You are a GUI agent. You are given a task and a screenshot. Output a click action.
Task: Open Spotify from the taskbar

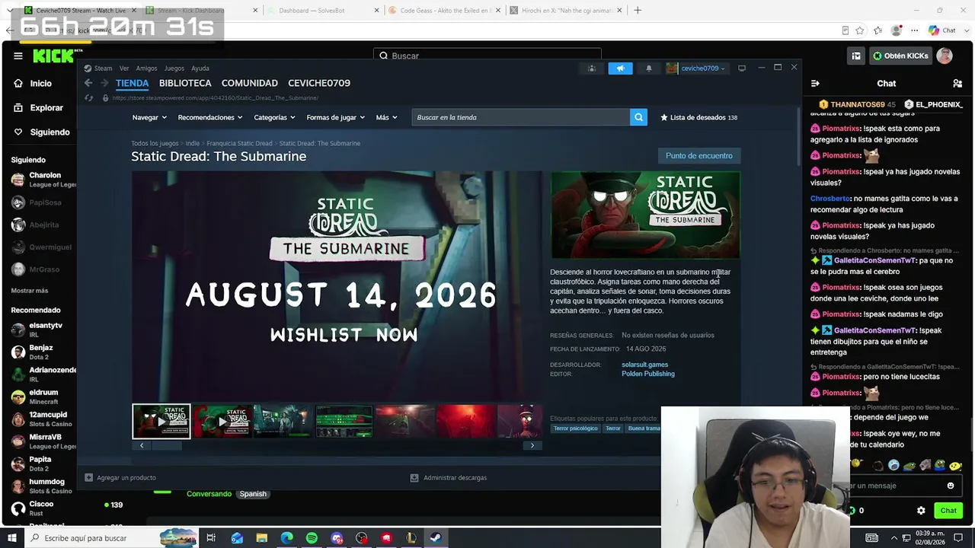[x=312, y=538]
